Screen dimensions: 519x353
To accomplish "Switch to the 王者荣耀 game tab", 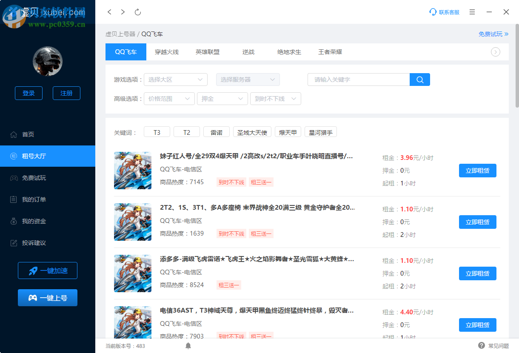I will coord(330,52).
